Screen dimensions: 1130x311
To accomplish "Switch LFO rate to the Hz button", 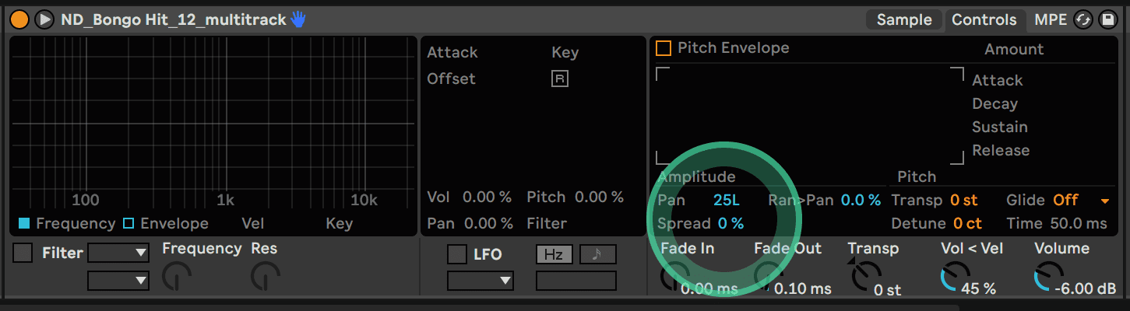I will tap(554, 254).
